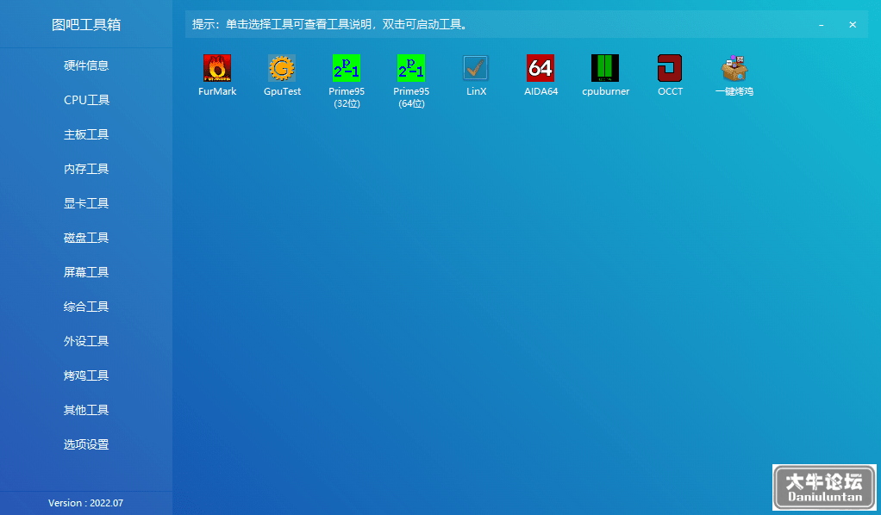Select the GpuTest tool icon
Image resolution: width=881 pixels, height=515 pixels.
[x=282, y=68]
